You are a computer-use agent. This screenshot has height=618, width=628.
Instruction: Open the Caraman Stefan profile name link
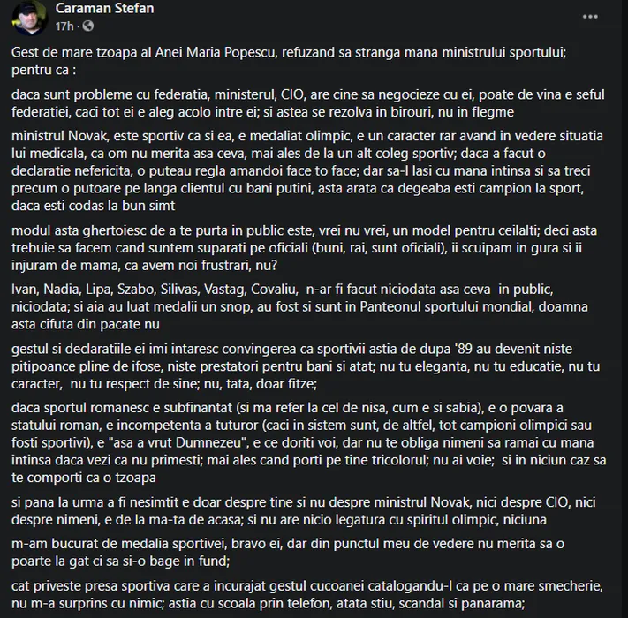tap(104, 9)
